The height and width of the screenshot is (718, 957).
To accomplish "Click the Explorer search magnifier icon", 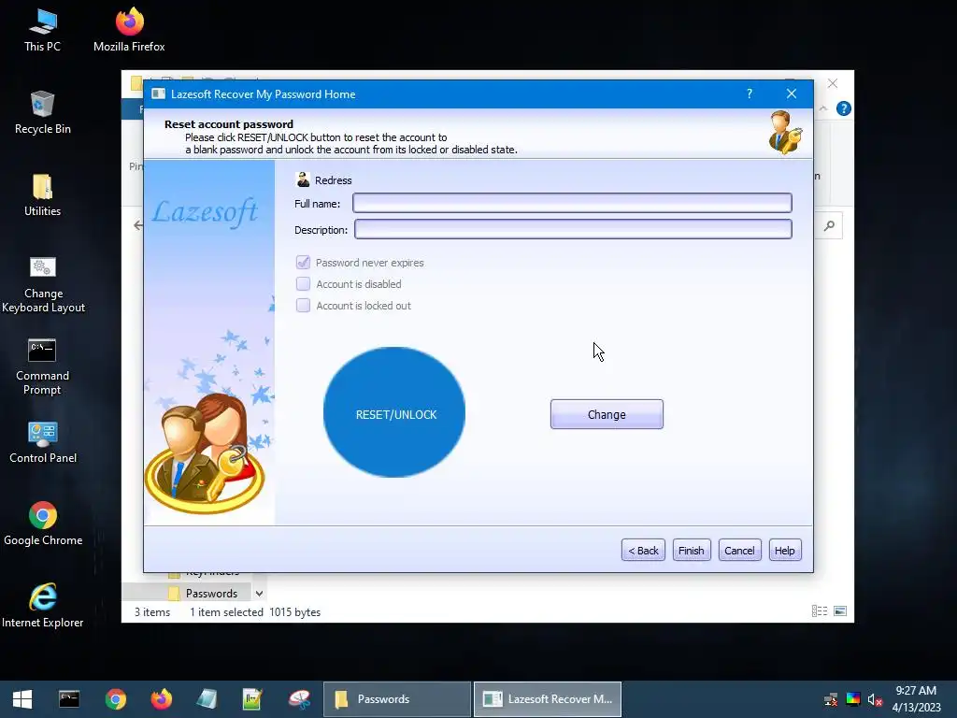I will (829, 226).
